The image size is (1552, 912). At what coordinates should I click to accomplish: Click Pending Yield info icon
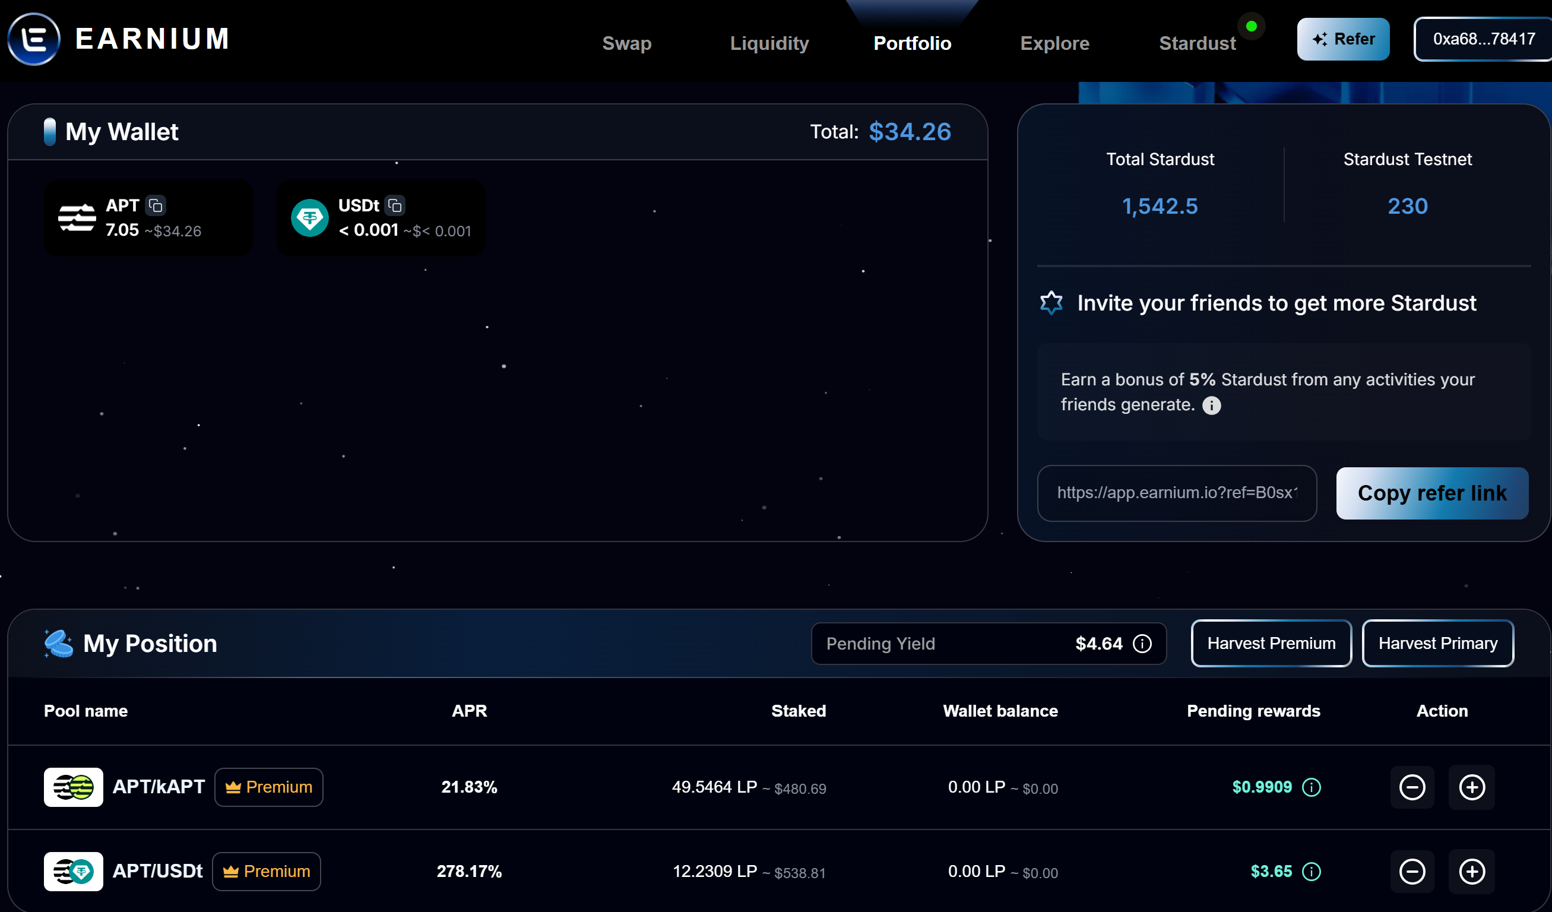[x=1142, y=644]
